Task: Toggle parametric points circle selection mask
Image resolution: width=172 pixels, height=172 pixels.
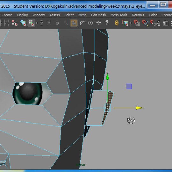Action: tap(57, 23)
